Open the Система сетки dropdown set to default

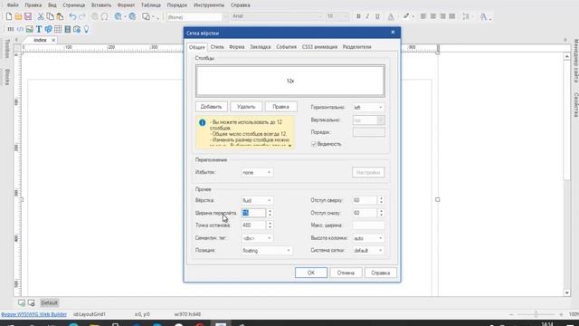click(x=368, y=251)
